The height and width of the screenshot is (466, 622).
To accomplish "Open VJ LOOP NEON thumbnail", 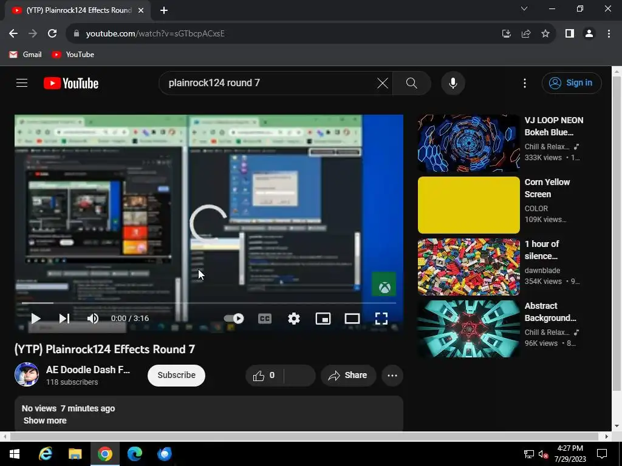I will point(468,143).
